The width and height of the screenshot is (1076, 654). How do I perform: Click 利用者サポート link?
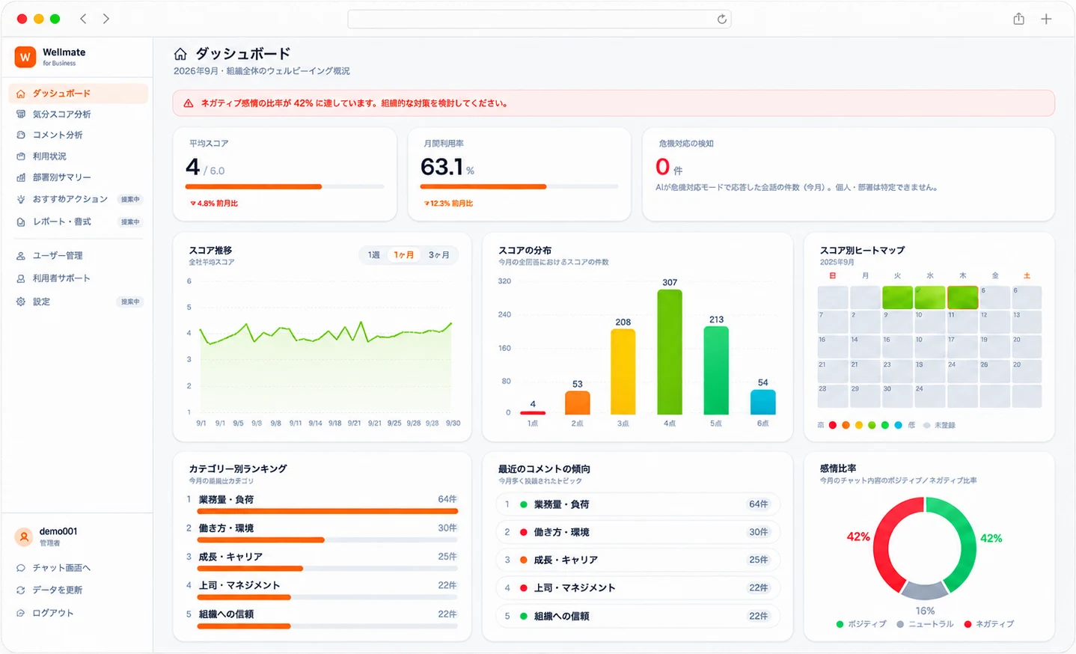pos(61,278)
